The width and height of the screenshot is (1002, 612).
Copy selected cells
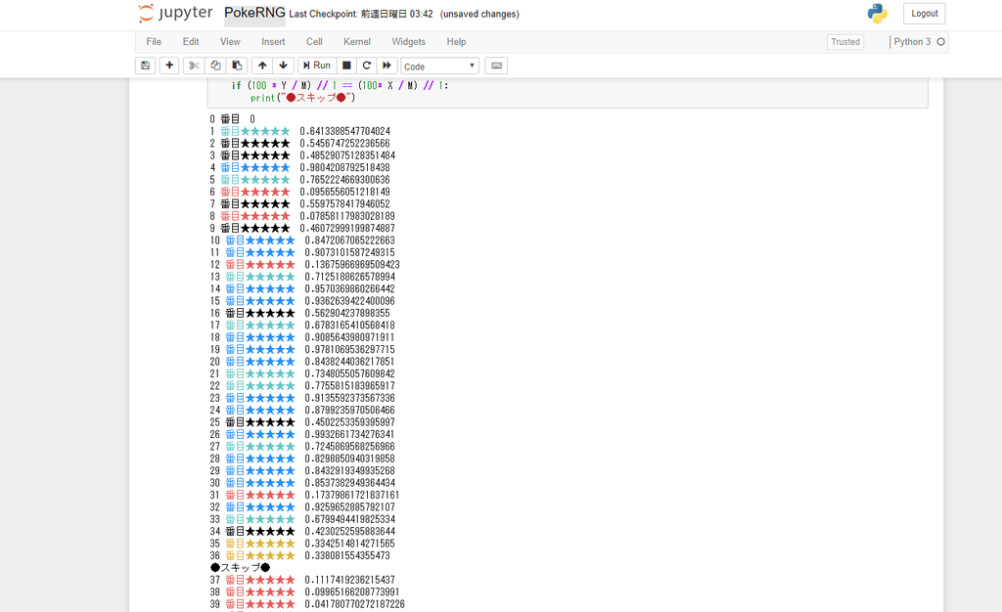pyautogui.click(x=216, y=66)
